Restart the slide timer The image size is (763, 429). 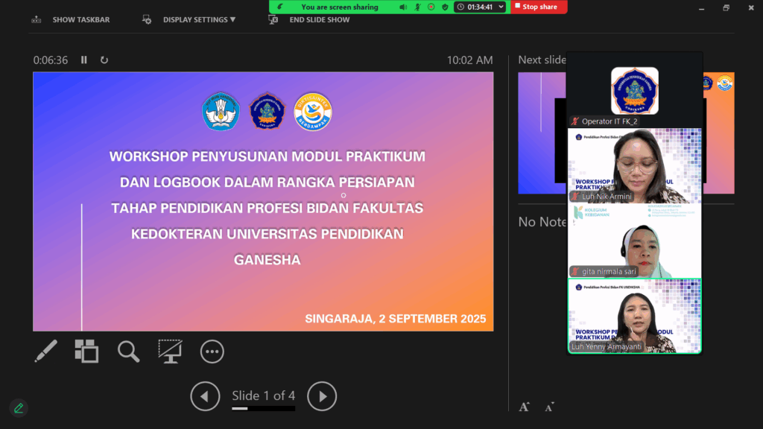pos(104,60)
